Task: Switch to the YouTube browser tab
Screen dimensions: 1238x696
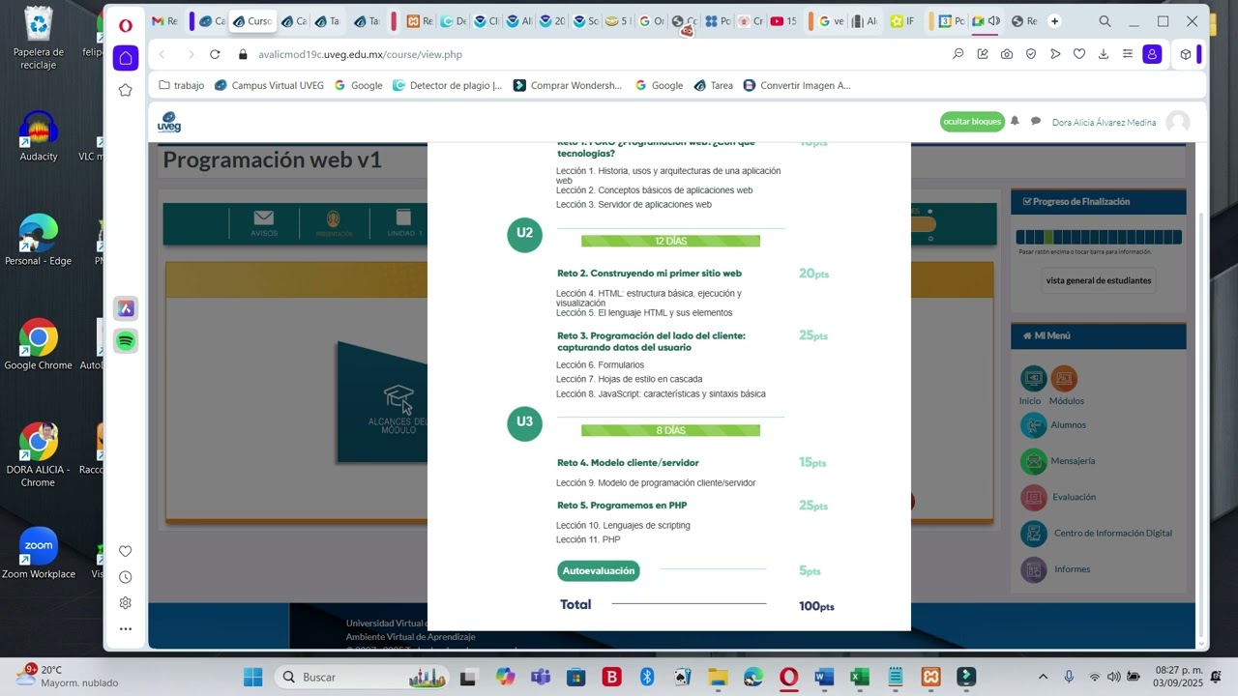Action: (x=782, y=21)
